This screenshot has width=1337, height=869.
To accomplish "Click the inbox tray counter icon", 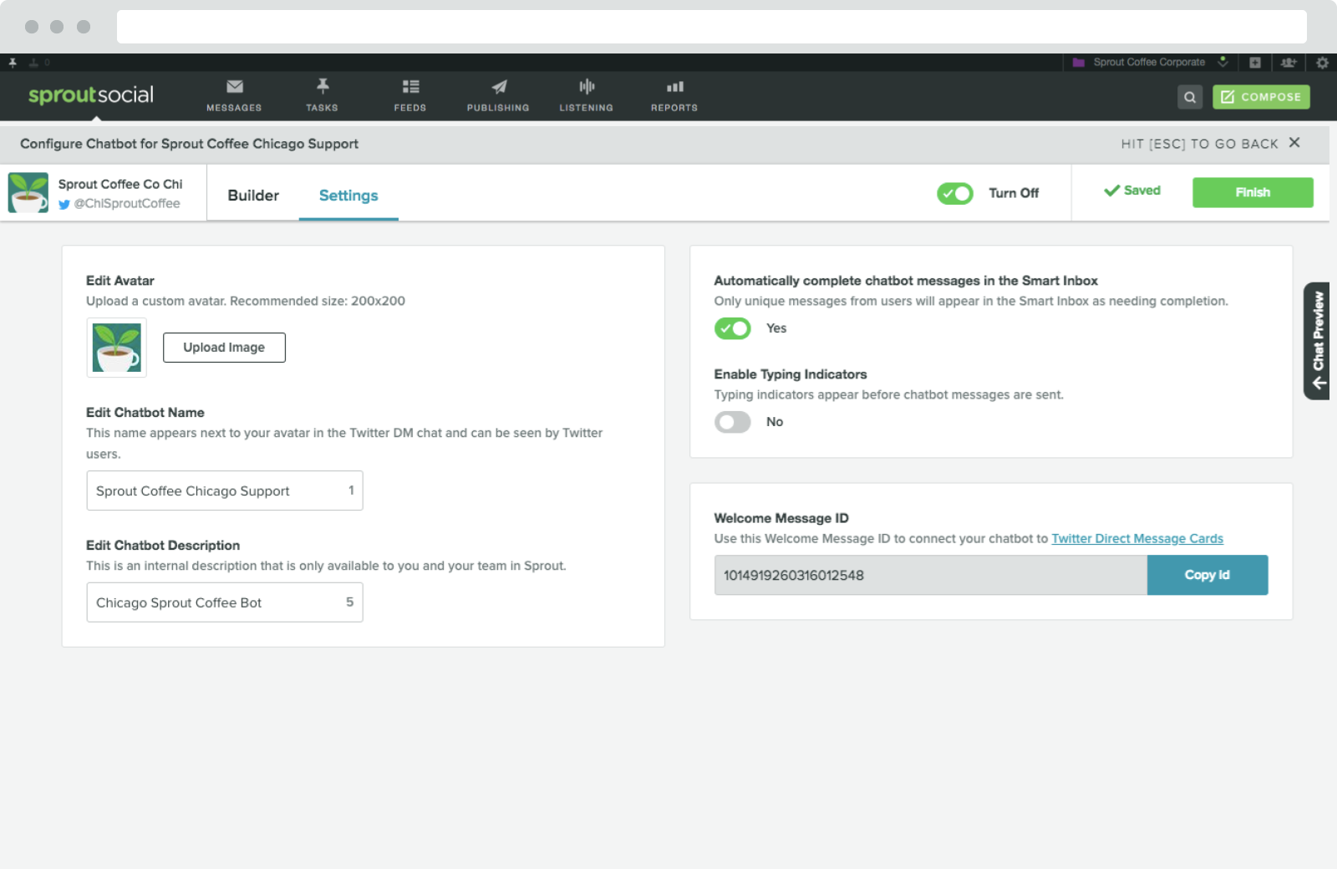I will tap(39, 63).
